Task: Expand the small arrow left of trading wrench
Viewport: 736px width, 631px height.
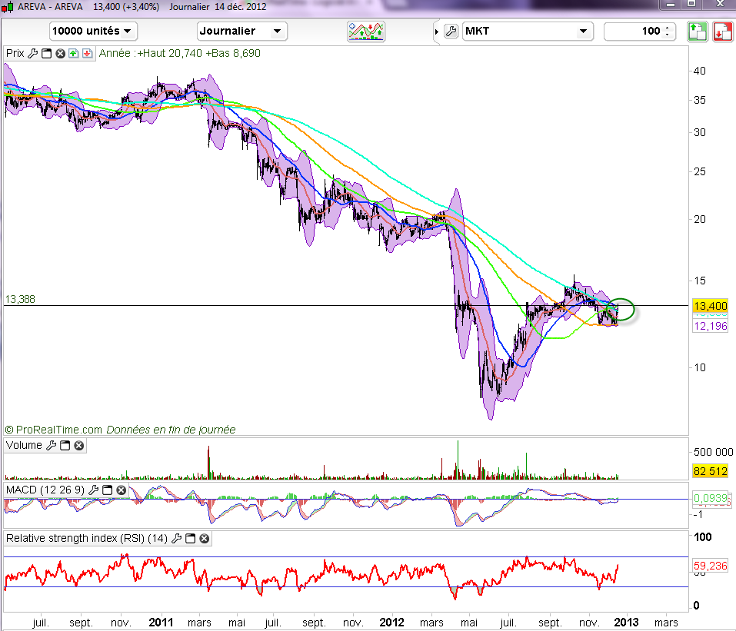Action: pyautogui.click(x=437, y=32)
